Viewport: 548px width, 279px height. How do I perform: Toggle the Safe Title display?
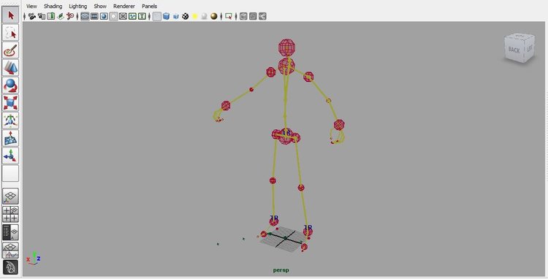click(x=142, y=16)
